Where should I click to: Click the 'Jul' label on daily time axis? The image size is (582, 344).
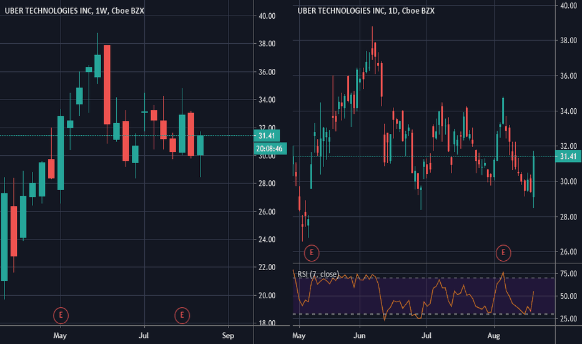pos(427,335)
